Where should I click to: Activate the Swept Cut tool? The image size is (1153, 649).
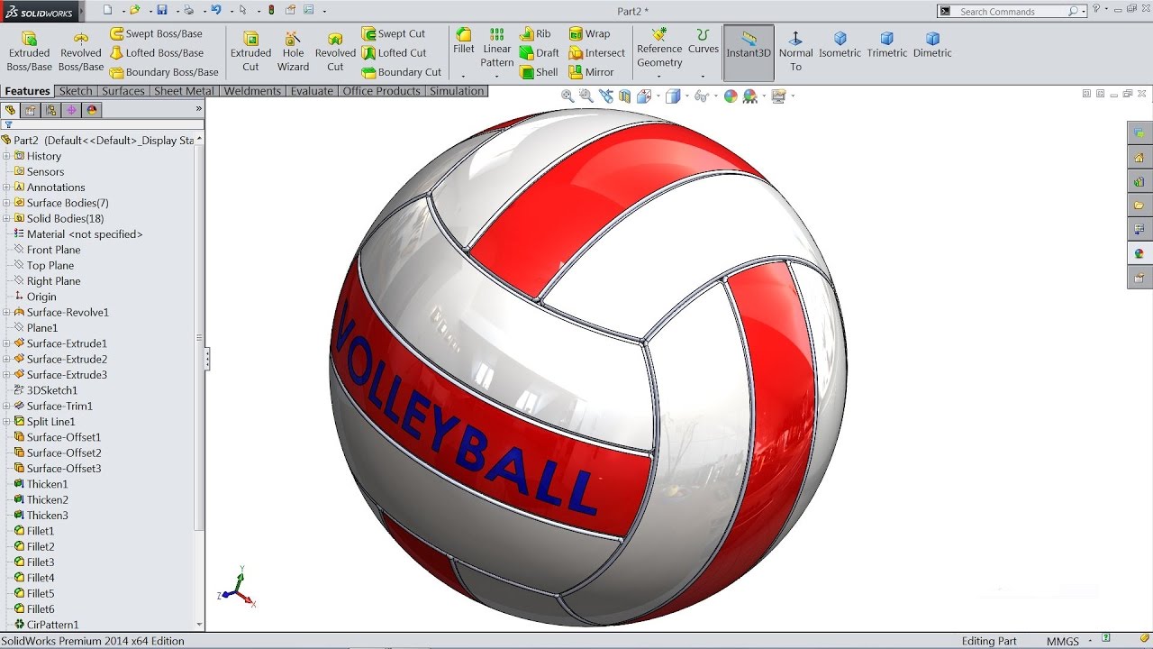tap(396, 32)
